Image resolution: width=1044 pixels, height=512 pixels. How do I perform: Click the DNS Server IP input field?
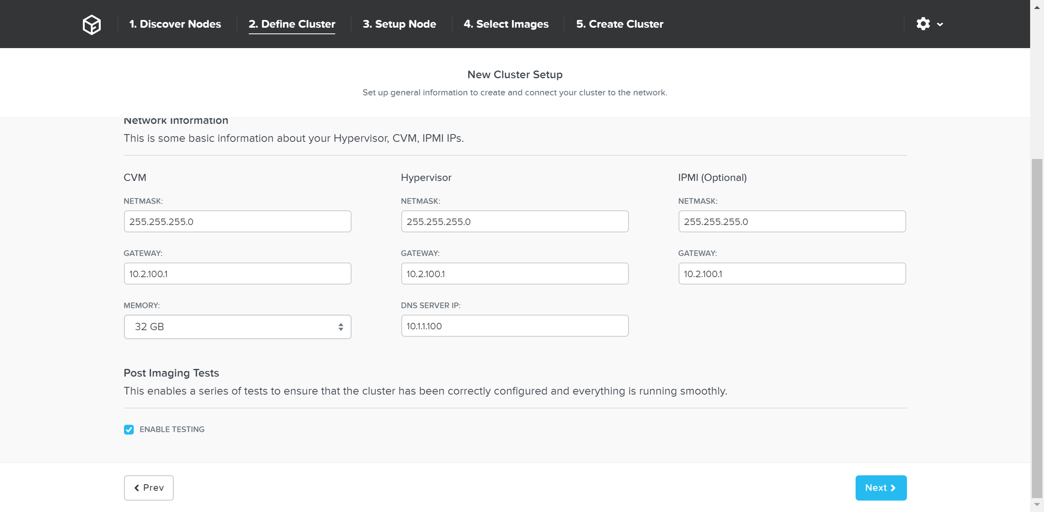click(515, 325)
